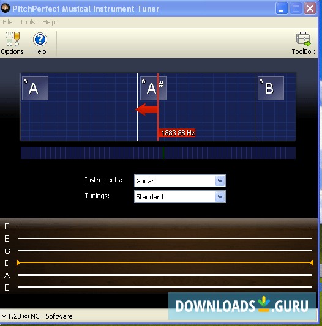Click v 1.20 NCH Software status text
The image size is (322, 326).
click(x=37, y=316)
